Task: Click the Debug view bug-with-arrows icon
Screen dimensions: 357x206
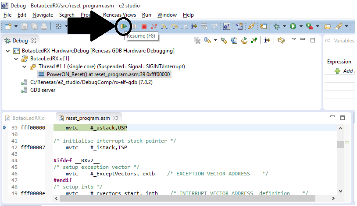Action: 224,41
